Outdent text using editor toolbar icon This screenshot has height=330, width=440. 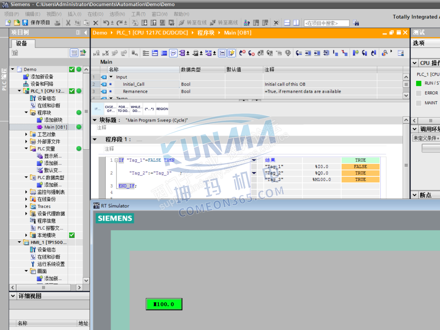(317, 53)
